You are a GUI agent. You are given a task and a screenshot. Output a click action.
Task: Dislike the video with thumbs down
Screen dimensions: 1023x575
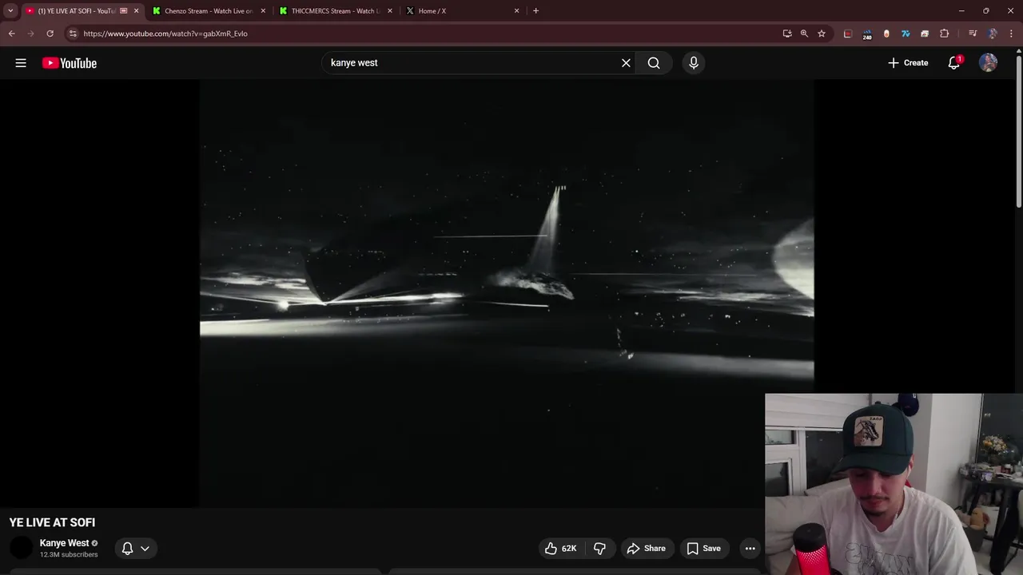[x=599, y=549]
